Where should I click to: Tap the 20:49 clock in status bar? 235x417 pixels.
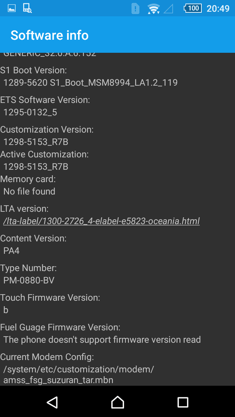click(x=218, y=8)
